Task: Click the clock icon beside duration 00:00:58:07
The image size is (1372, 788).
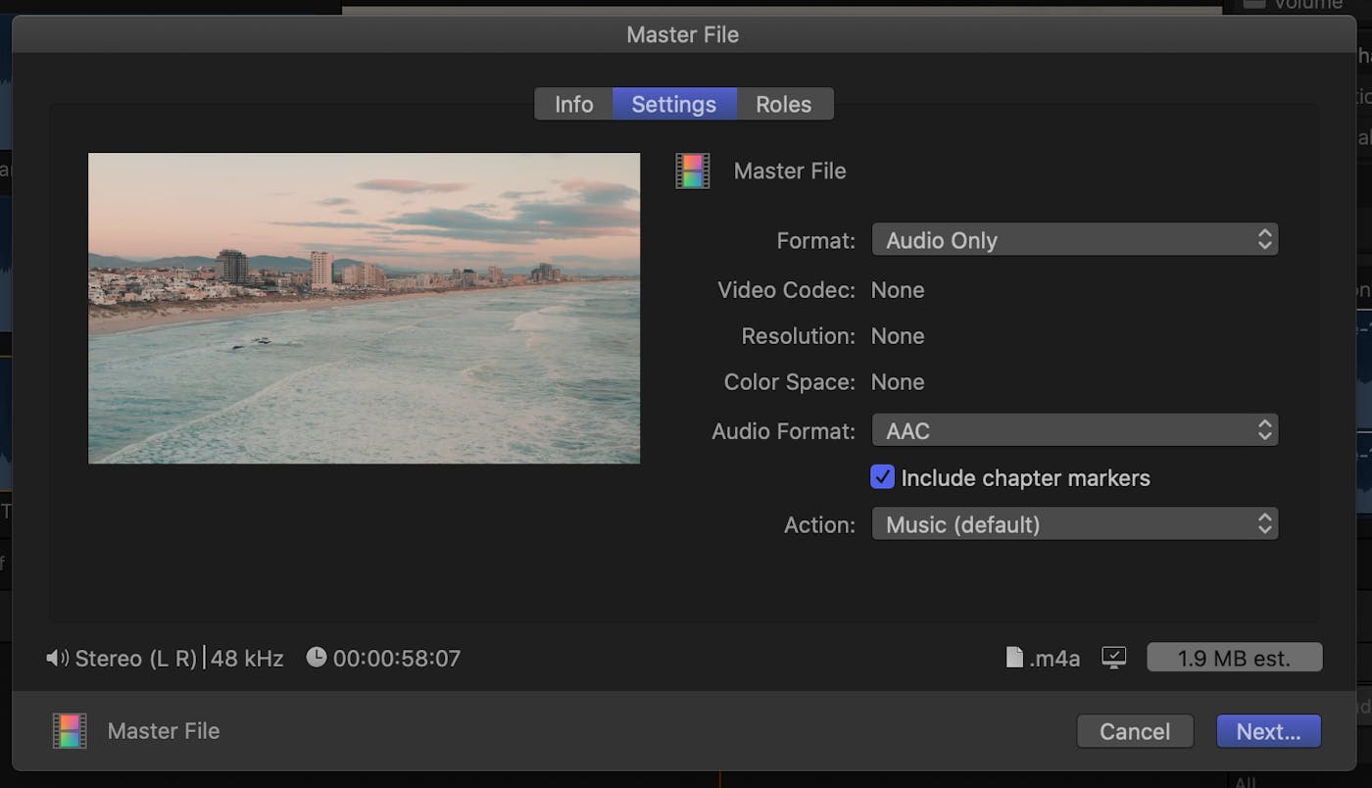Action: pyautogui.click(x=316, y=657)
